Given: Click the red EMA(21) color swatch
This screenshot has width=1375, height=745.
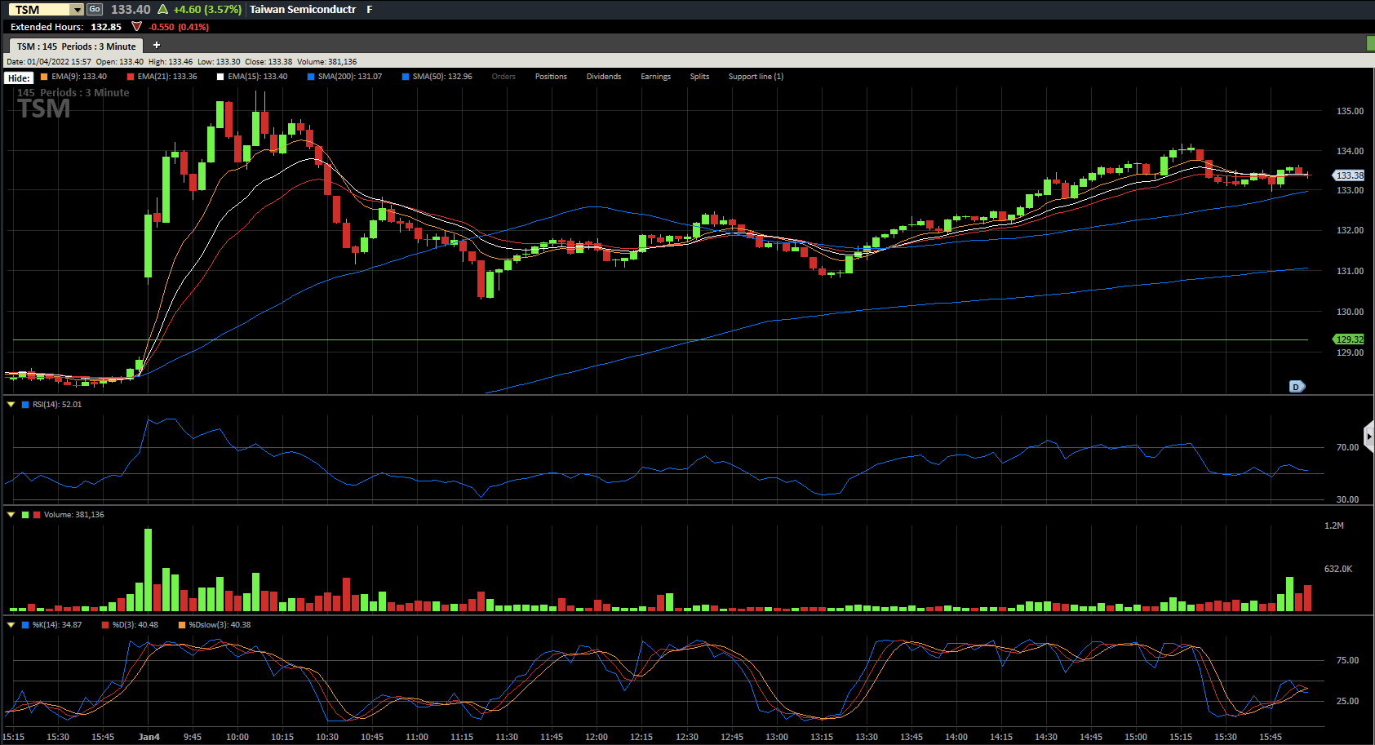Looking at the screenshot, I should point(131,77).
